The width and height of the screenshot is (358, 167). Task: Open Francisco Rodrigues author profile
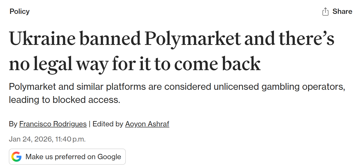(x=53, y=124)
